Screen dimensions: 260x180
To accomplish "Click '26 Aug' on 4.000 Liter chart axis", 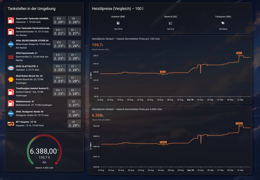I will pos(161,170).
